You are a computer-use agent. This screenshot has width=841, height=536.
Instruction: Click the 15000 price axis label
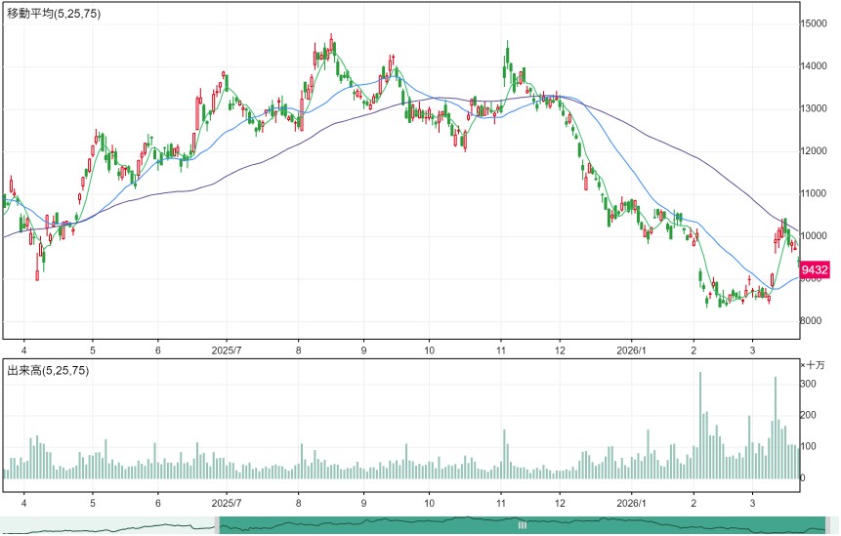click(x=814, y=23)
